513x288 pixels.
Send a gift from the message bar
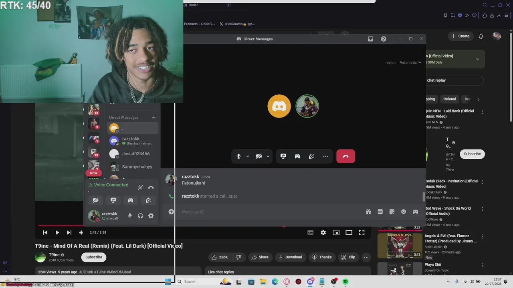tap(368, 212)
